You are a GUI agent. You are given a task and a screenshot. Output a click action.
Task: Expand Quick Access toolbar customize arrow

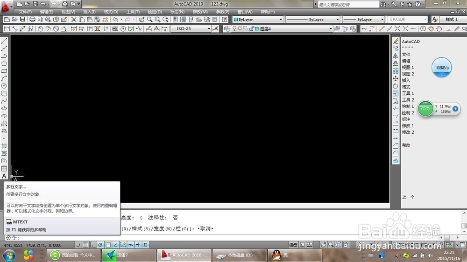78,4
